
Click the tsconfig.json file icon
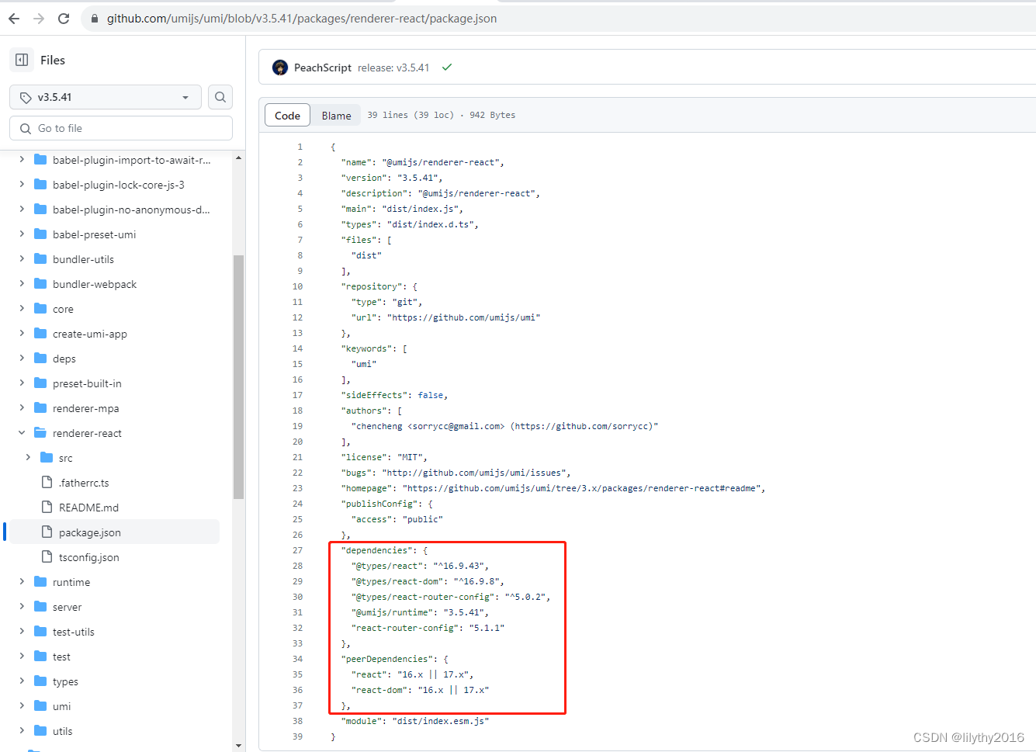[47, 557]
